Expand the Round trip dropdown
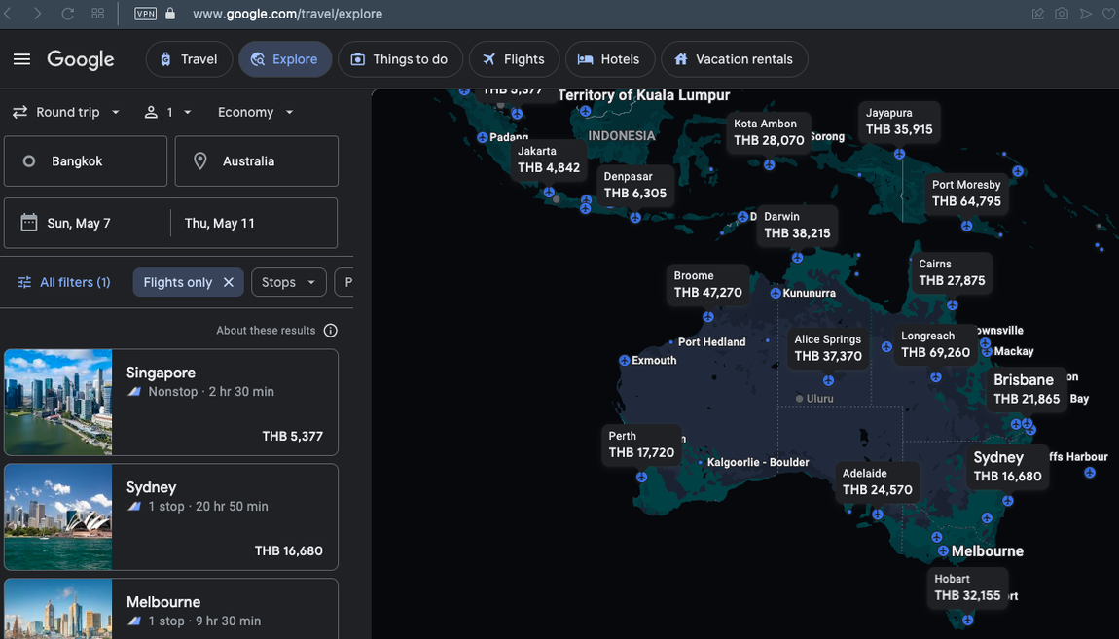This screenshot has height=639, width=1119. click(x=66, y=112)
